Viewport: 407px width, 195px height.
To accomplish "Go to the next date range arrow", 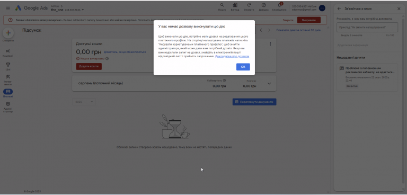I will [x=269, y=30].
